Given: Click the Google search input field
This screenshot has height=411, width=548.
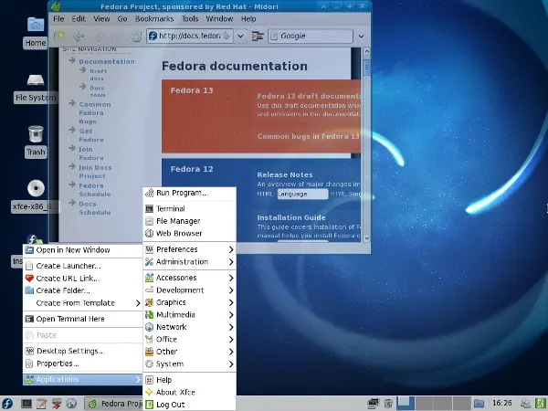Looking at the screenshot, I should coord(311,36).
